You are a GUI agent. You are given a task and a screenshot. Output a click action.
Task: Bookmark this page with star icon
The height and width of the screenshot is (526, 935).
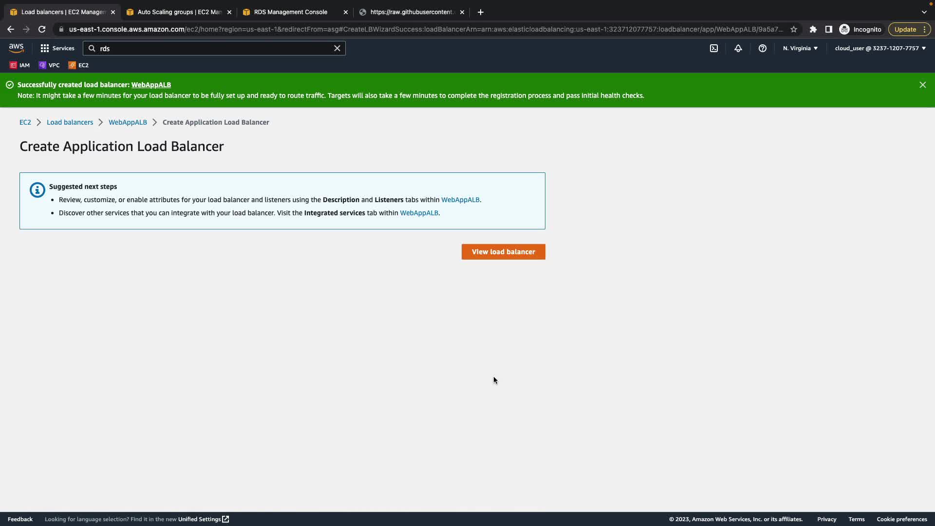(x=794, y=29)
